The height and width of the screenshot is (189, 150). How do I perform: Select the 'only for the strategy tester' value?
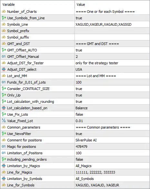point(97,63)
